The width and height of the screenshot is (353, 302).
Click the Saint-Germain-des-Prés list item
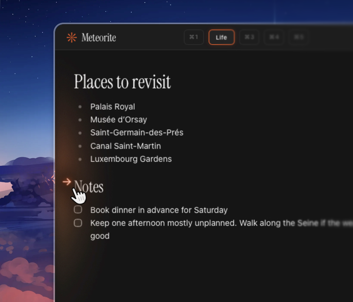click(137, 133)
